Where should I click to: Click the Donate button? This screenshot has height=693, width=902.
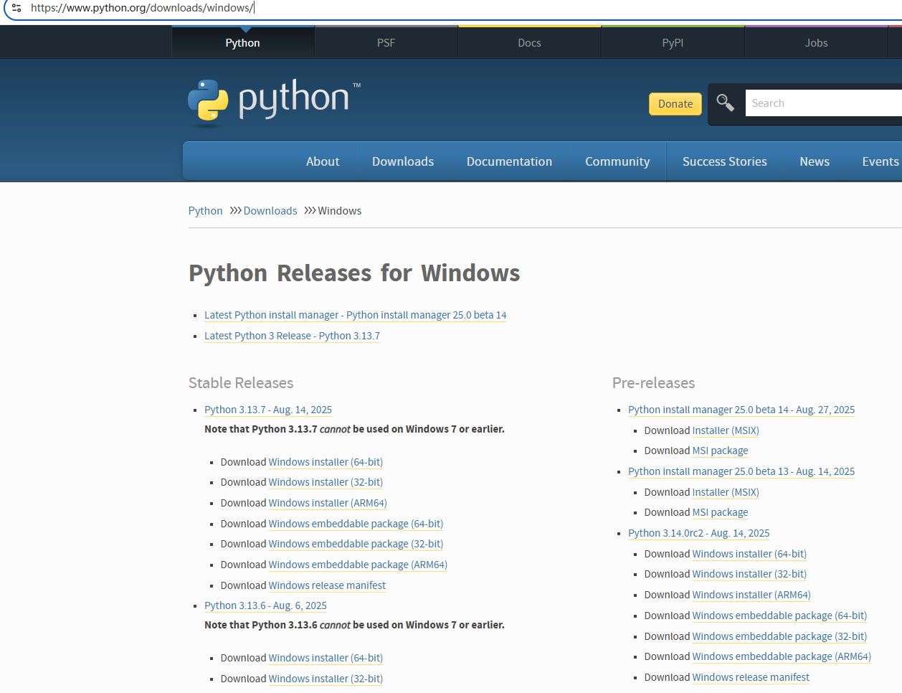(675, 104)
